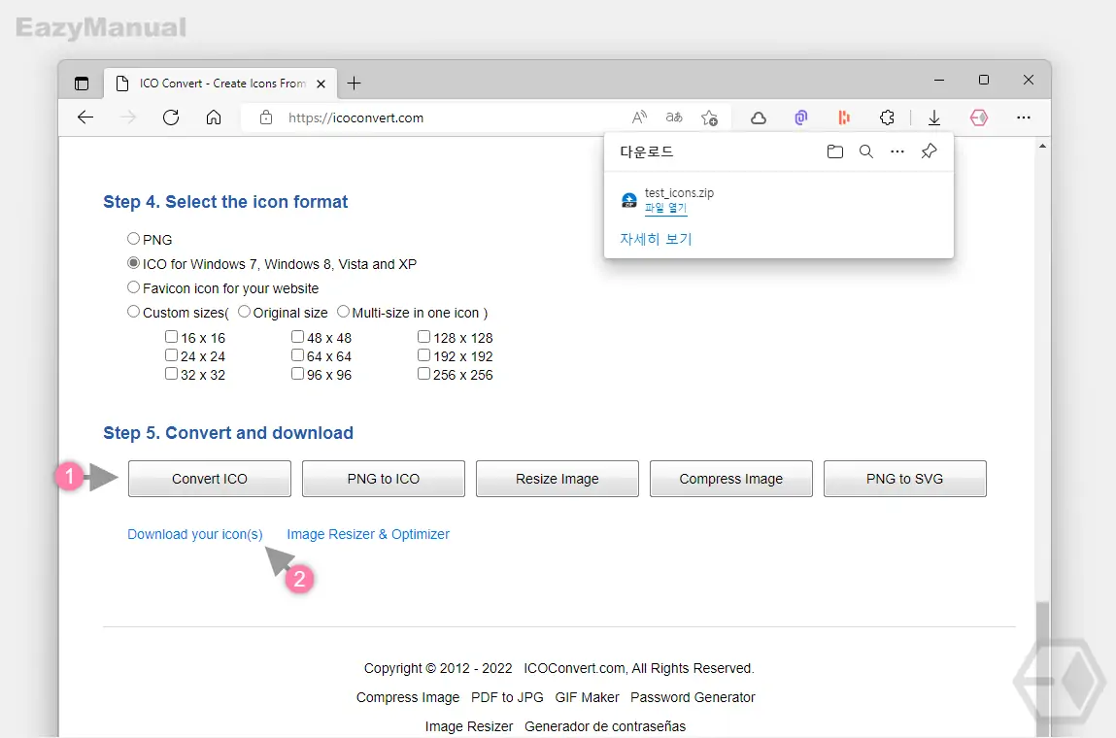The image size is (1116, 738).
Task: Select ICO for Windows radio option
Action: point(133,263)
